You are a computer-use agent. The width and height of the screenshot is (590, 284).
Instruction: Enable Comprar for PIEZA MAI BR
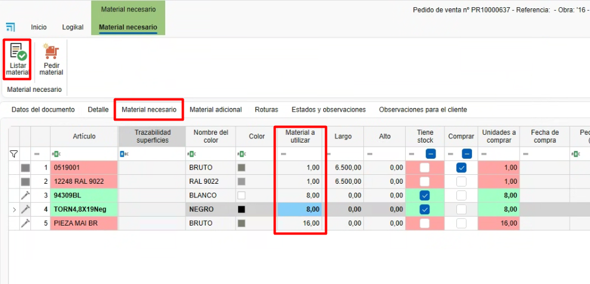tap(462, 223)
